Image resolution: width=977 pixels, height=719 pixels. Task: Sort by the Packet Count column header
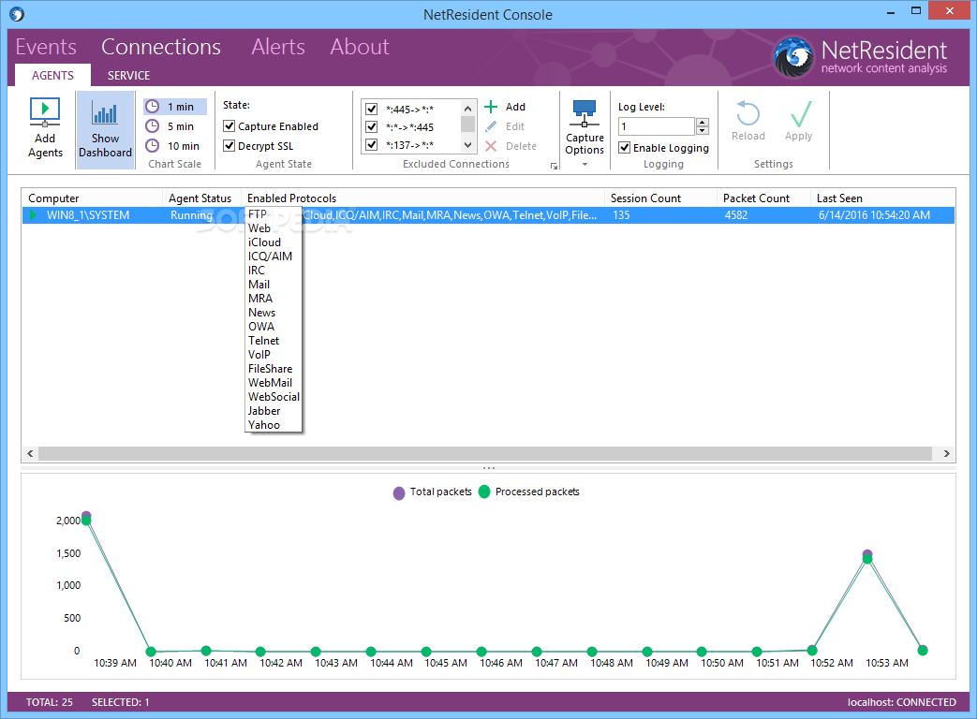pyautogui.click(x=764, y=198)
